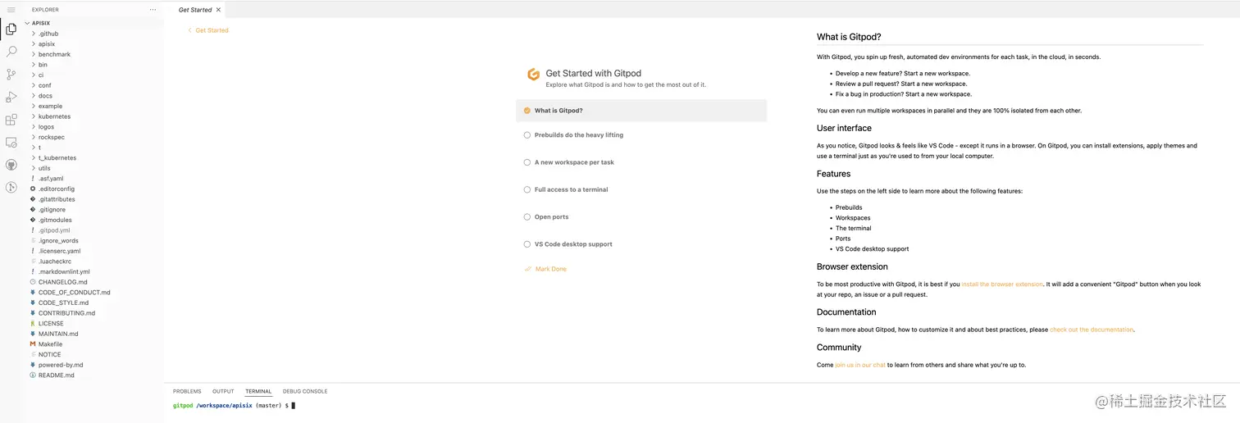Image resolution: width=1240 pixels, height=423 pixels.
Task: Open the hamburger application menu
Action: tap(11, 10)
